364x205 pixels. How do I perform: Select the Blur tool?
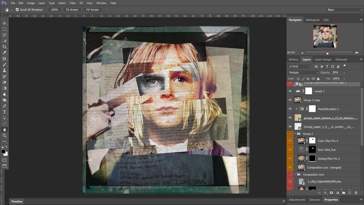tap(4, 94)
